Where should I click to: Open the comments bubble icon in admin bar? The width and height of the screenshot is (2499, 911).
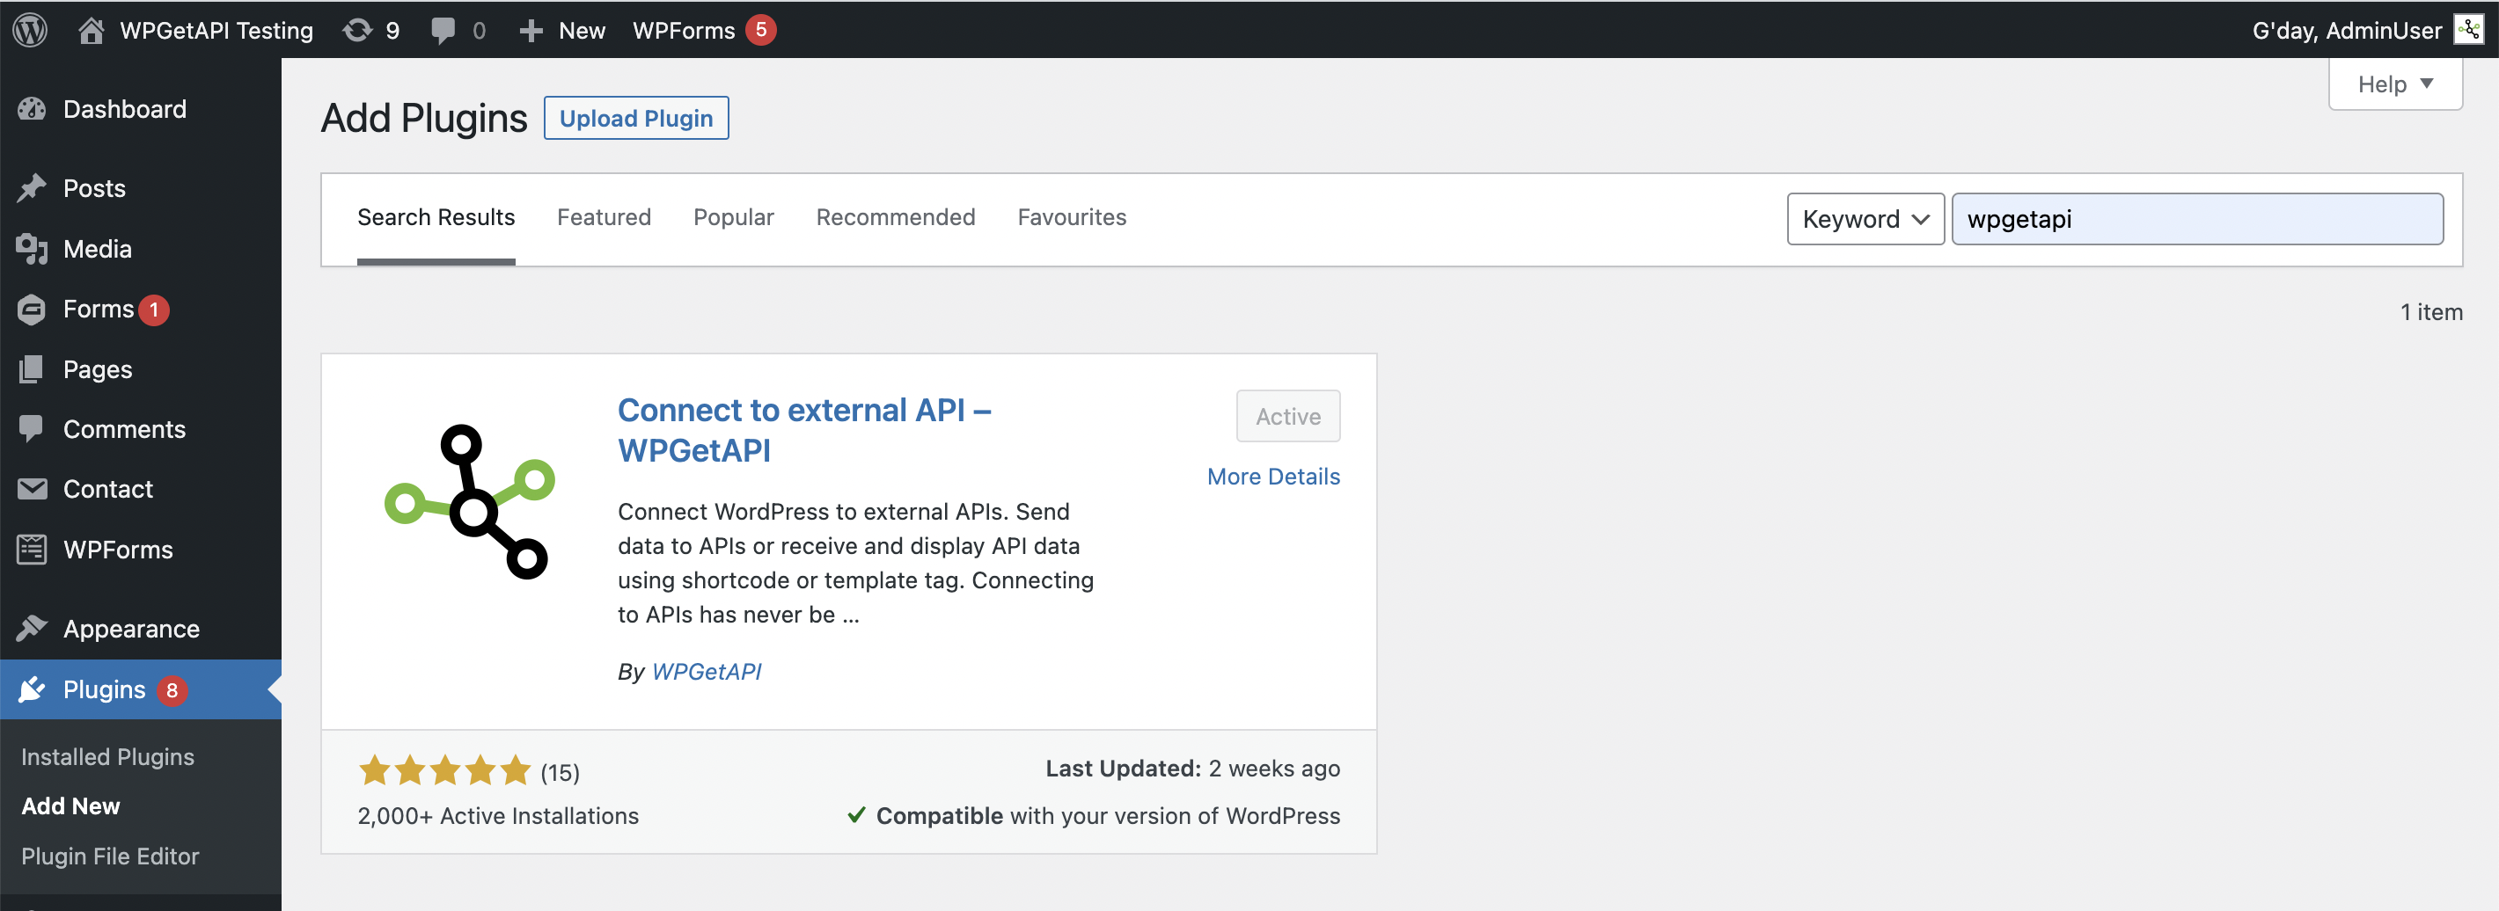[x=443, y=31]
